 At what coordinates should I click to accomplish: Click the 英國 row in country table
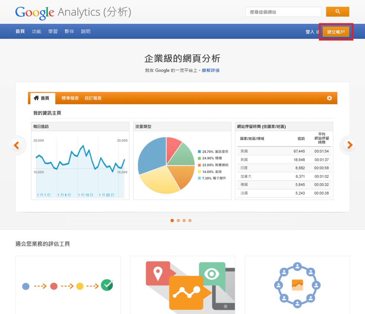tap(284, 160)
